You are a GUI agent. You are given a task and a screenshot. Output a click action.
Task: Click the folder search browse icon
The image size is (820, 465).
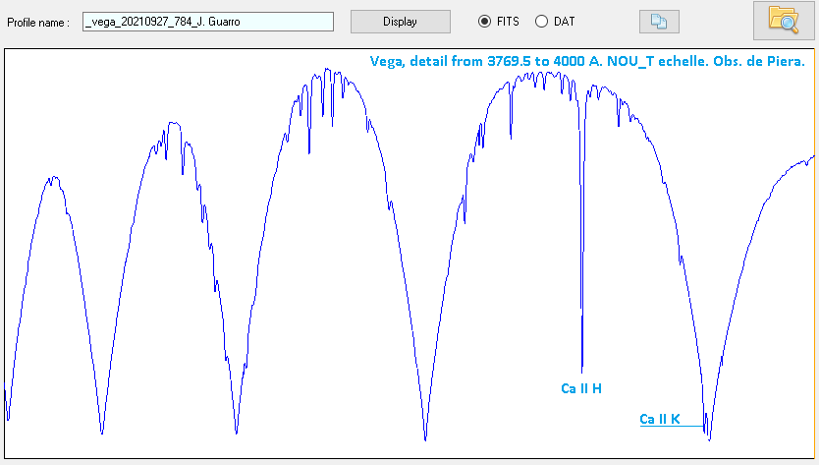pyautogui.click(x=783, y=22)
